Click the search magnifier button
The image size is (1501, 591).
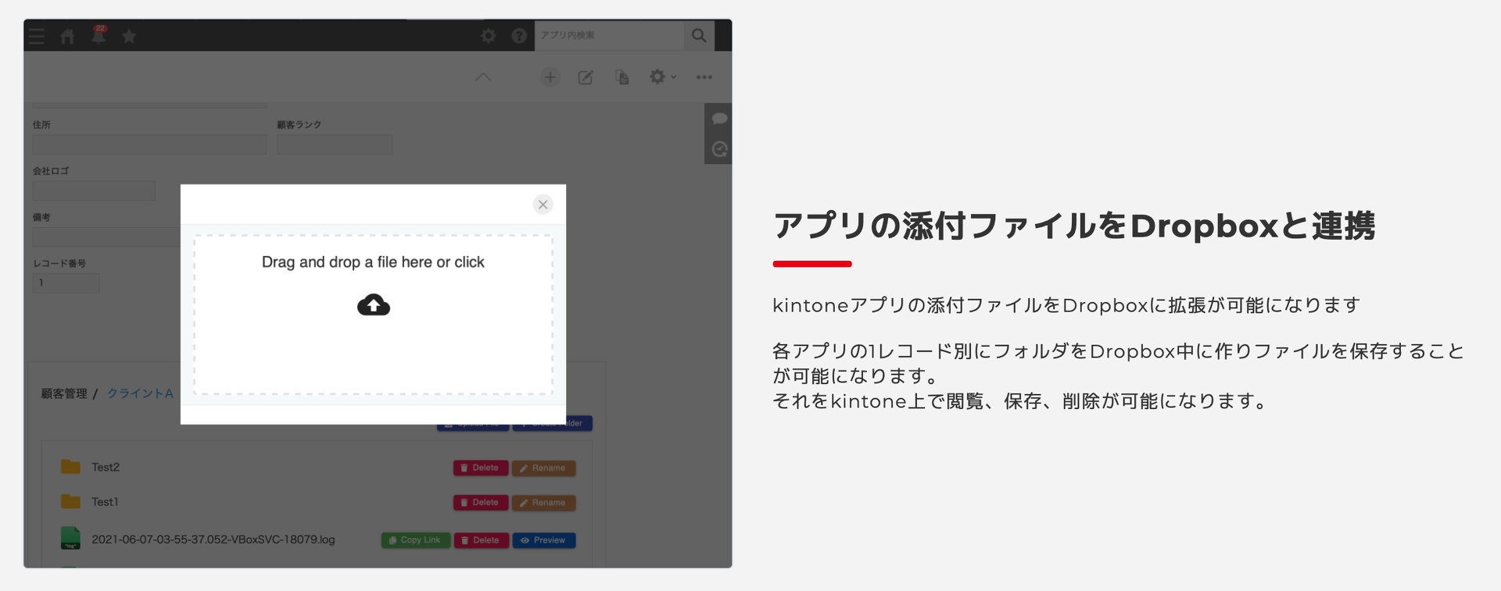(699, 35)
